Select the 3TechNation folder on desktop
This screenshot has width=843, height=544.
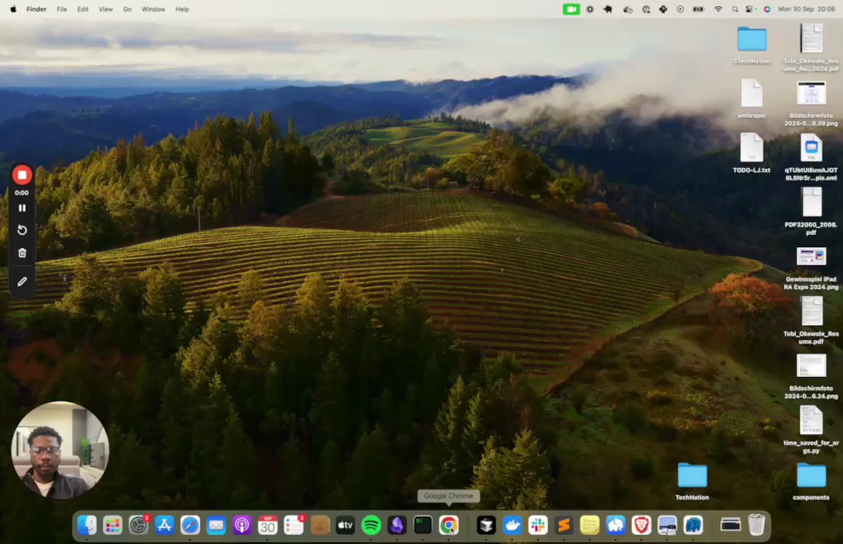pyautogui.click(x=751, y=45)
